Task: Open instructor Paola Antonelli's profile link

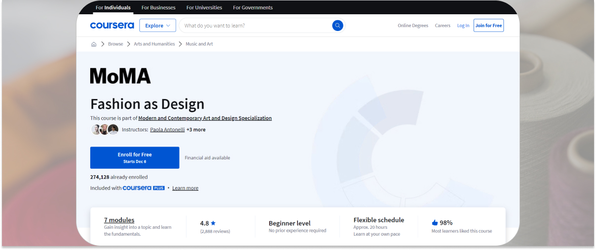Action: pos(167,130)
